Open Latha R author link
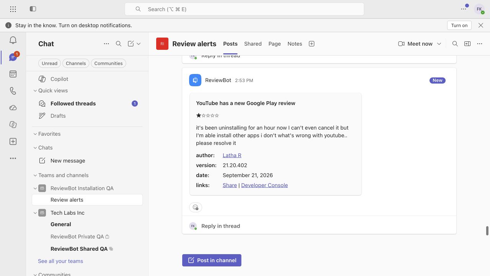This screenshot has width=490, height=276. 232,155
